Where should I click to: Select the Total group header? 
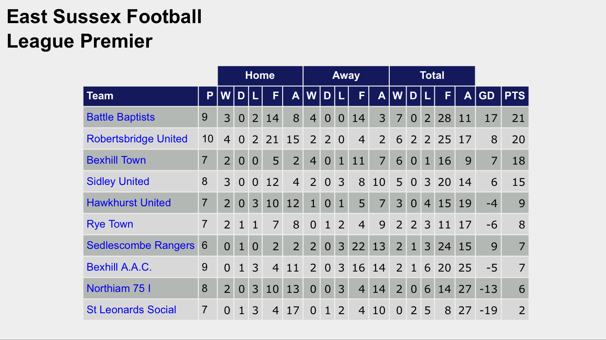432,75
